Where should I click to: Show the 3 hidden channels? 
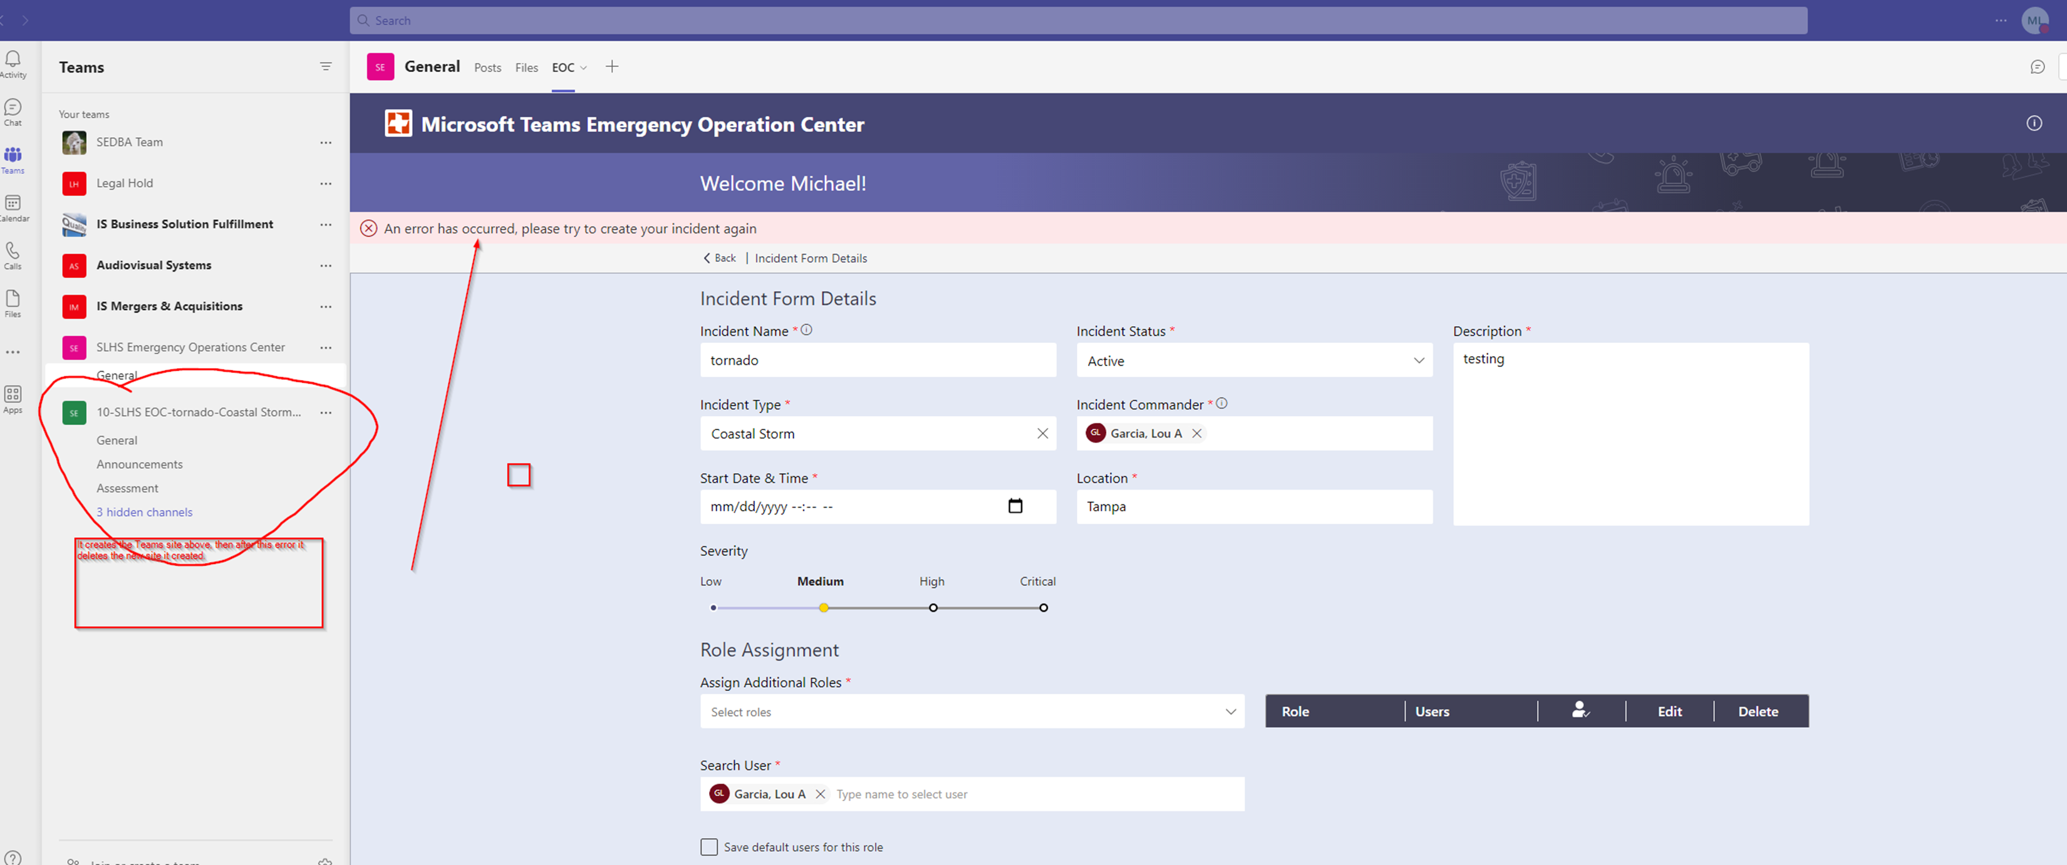(x=145, y=511)
